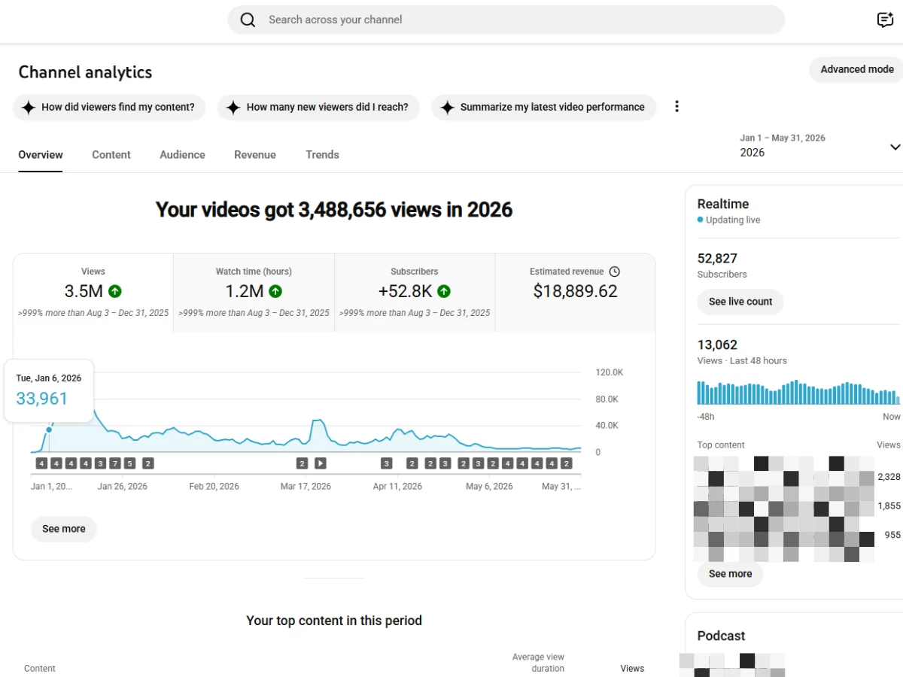
Task: Click the Average view duration column header
Action: tap(538, 663)
